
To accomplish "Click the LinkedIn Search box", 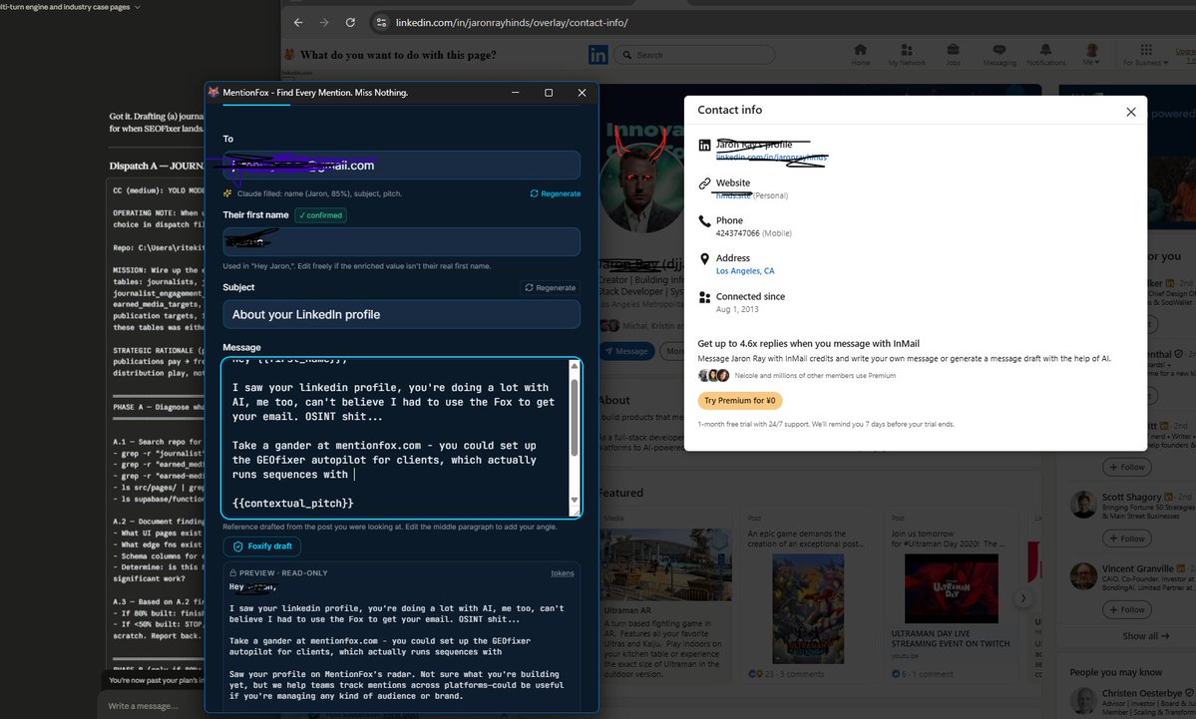I will click(x=694, y=55).
